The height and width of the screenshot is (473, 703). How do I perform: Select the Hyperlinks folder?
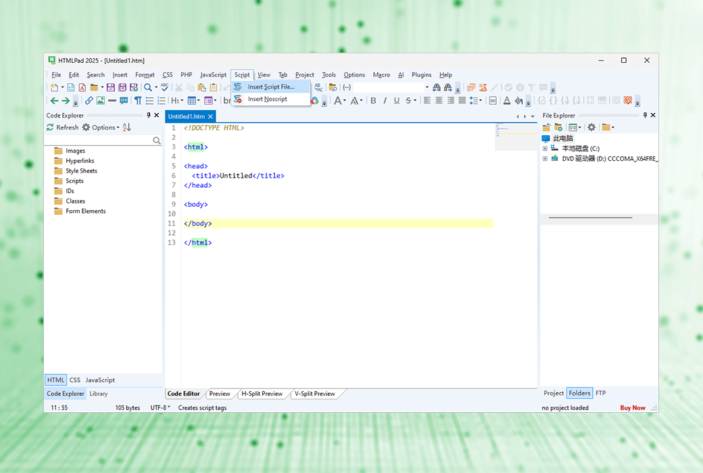pos(80,161)
